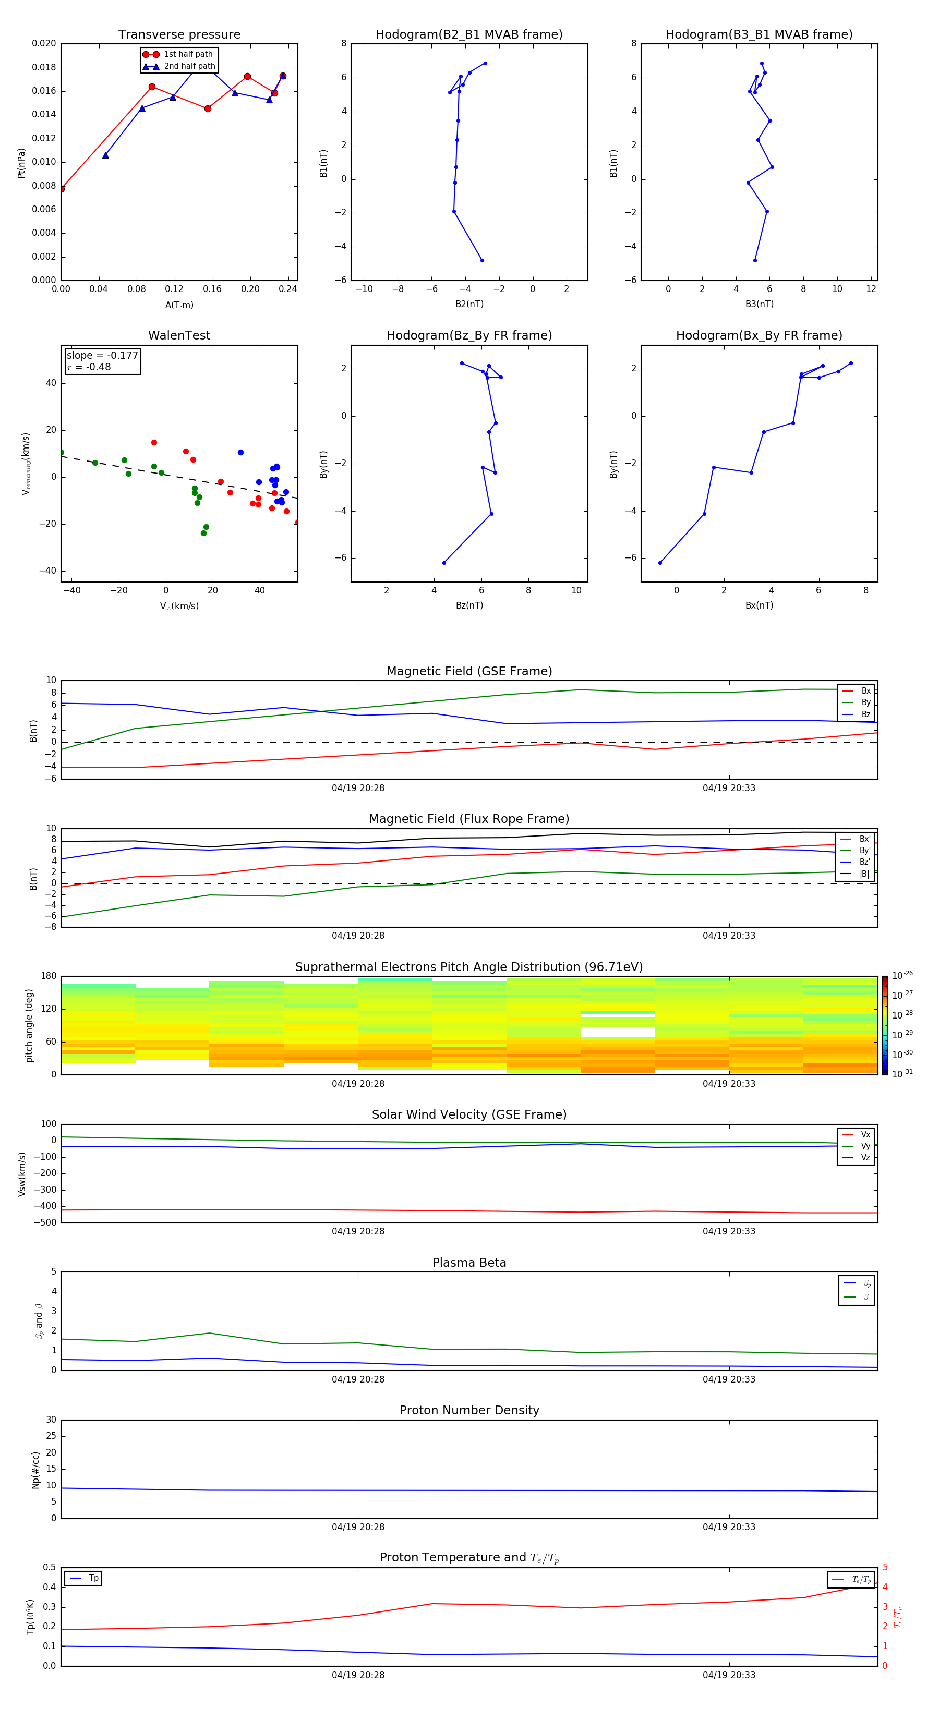Viewport: 939px width, 1721px height.
Task: Select the βp legend entry in Plasma Beta
Action: point(857,1283)
